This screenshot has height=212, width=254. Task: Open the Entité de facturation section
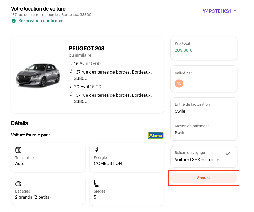pos(204,108)
